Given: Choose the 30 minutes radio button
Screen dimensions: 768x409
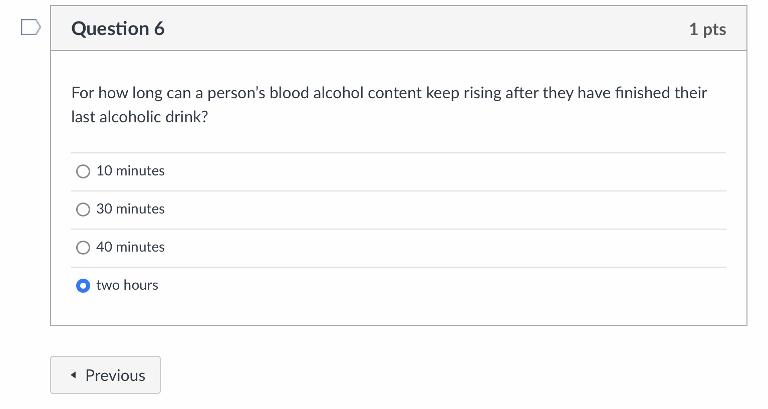Looking at the screenshot, I should (x=83, y=210).
